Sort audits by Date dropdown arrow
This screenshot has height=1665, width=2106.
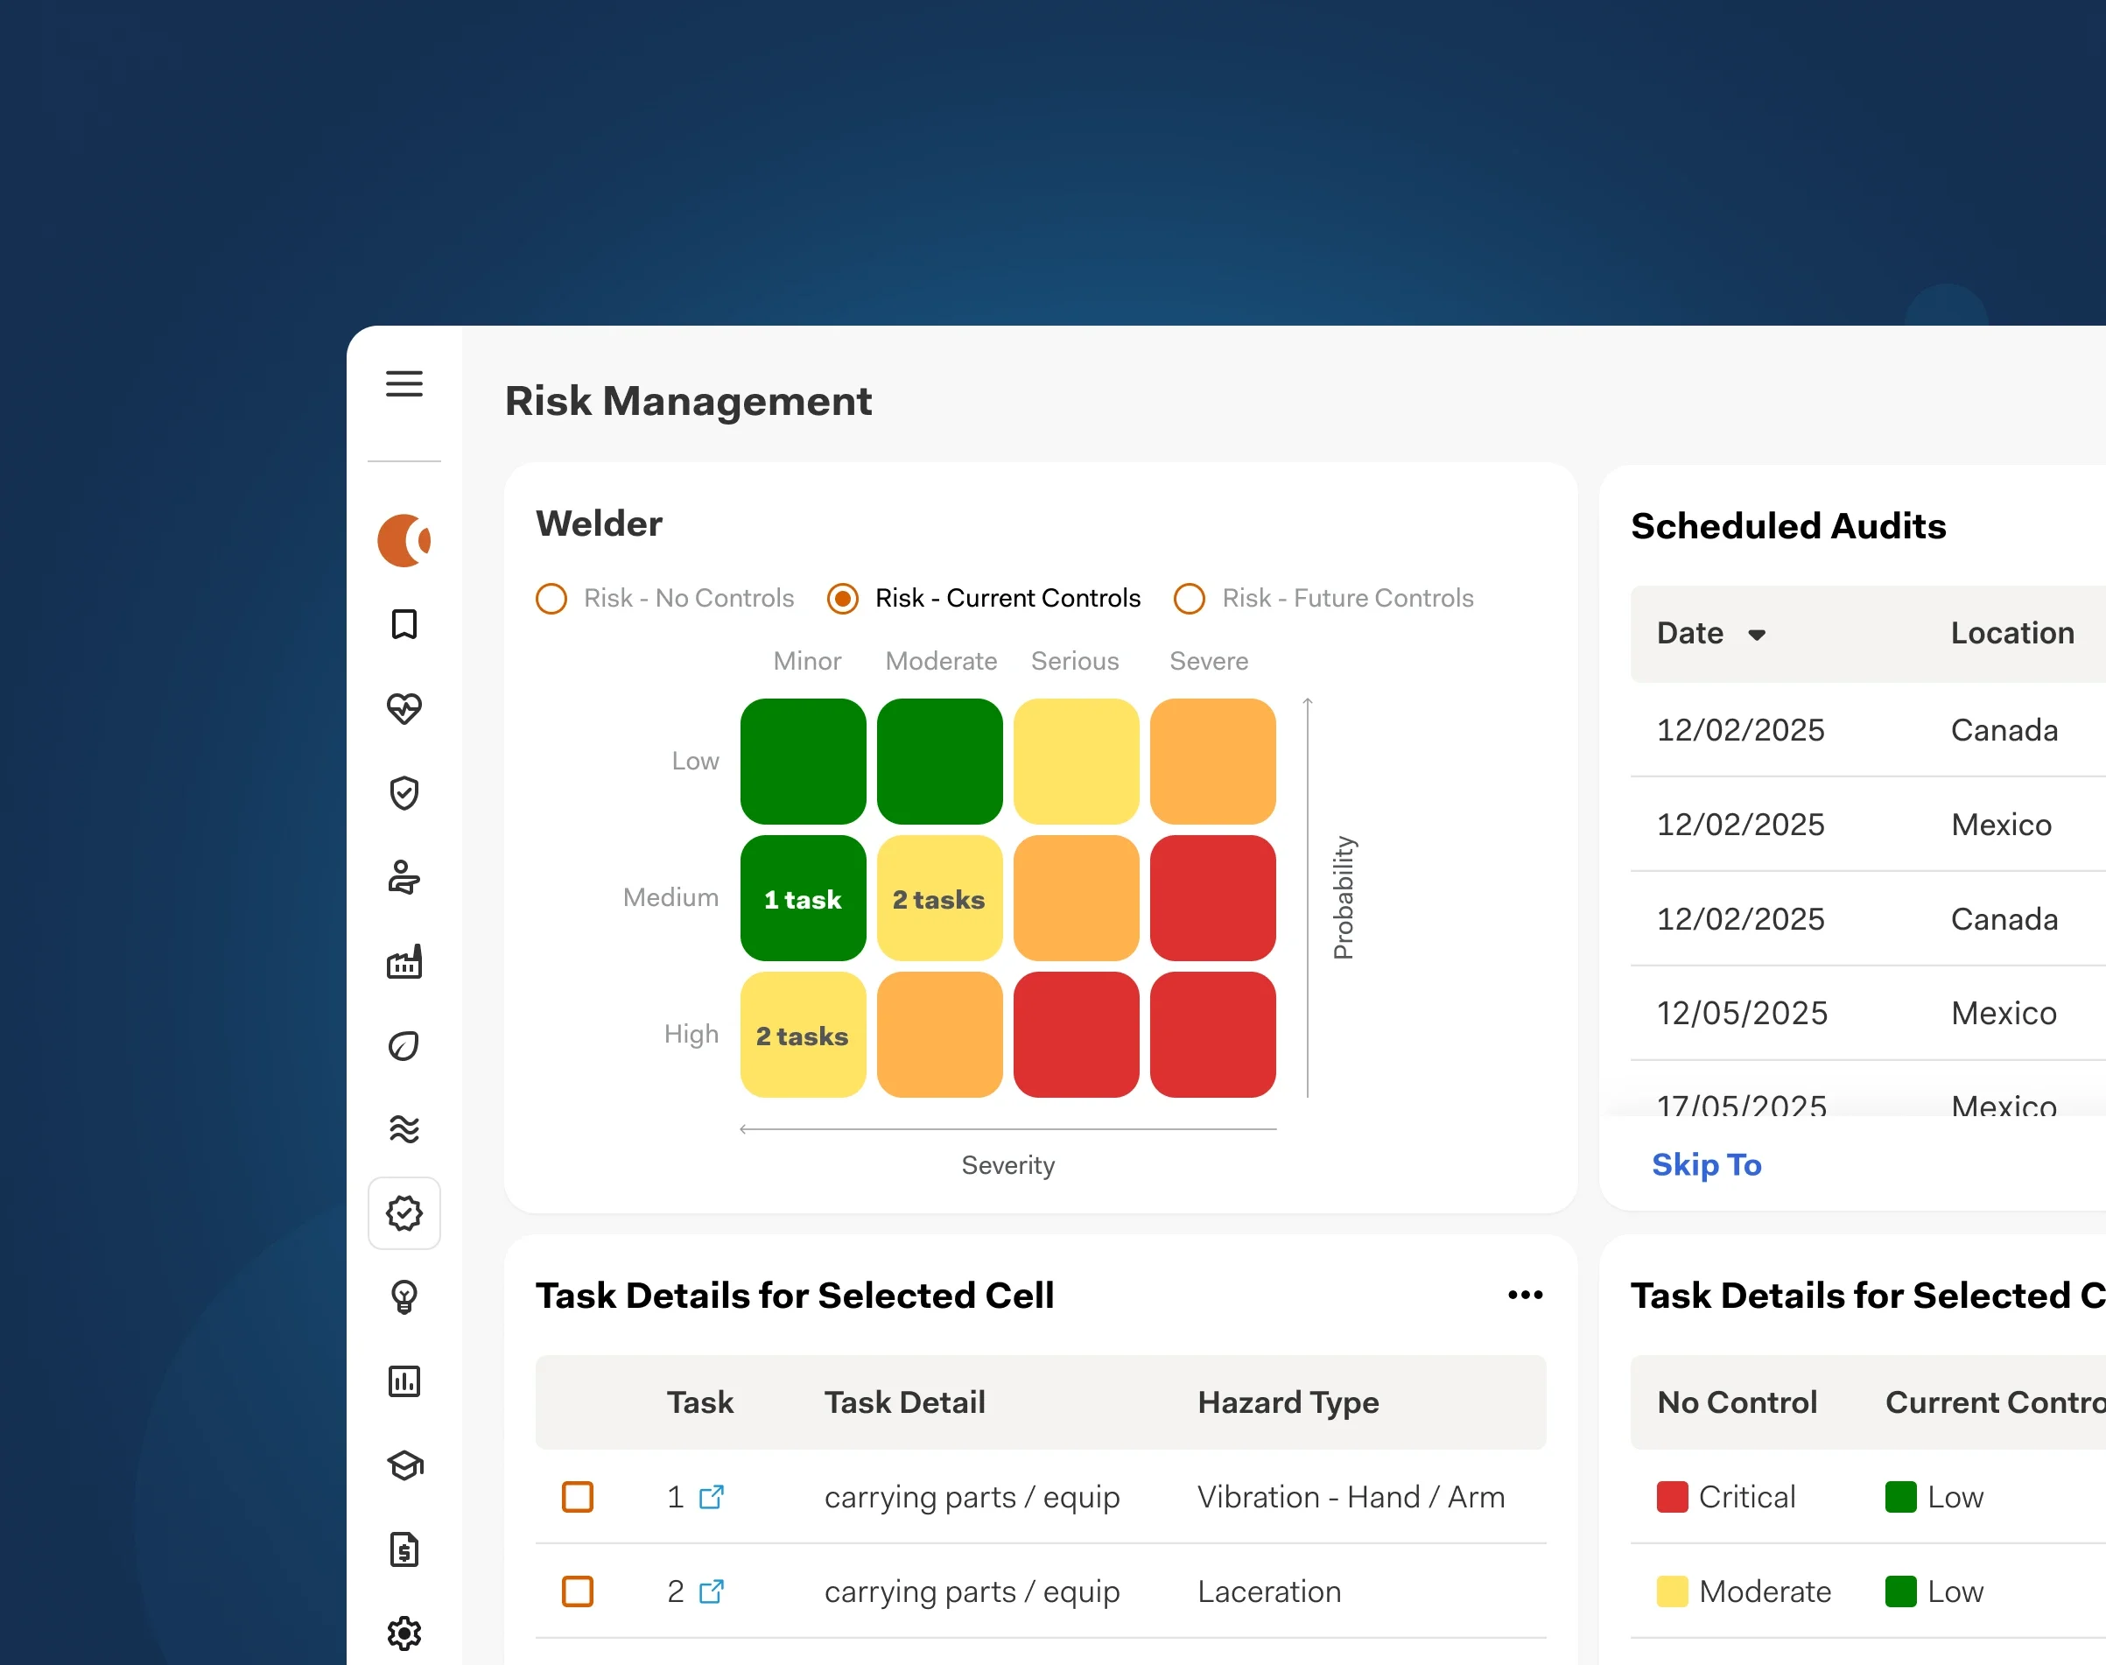(1756, 635)
